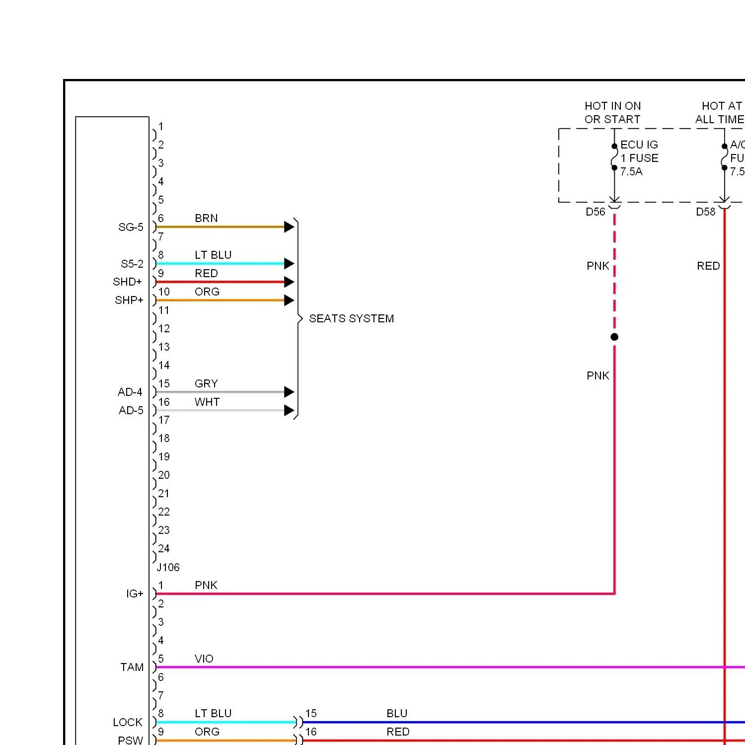Click the VIO wire color label

204,659
